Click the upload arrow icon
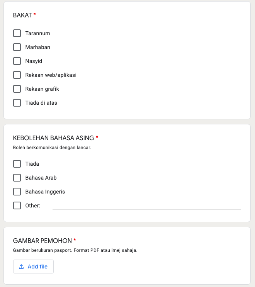The image size is (255, 287). (x=21, y=267)
